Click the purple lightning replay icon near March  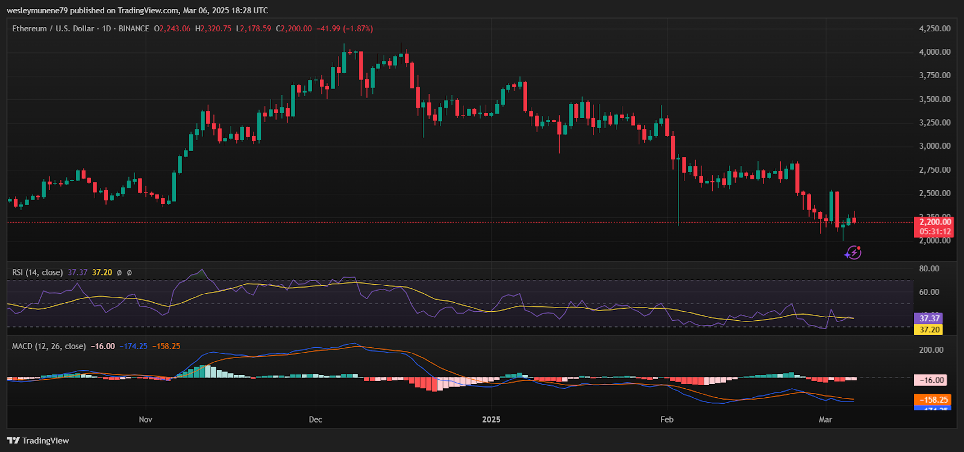tap(853, 253)
